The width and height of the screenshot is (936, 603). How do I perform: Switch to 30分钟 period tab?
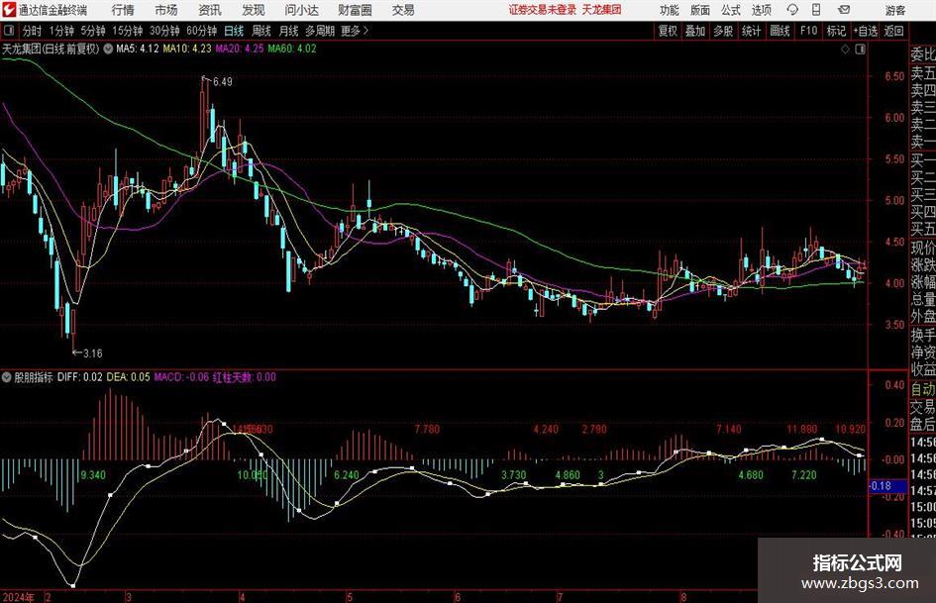[x=164, y=31]
